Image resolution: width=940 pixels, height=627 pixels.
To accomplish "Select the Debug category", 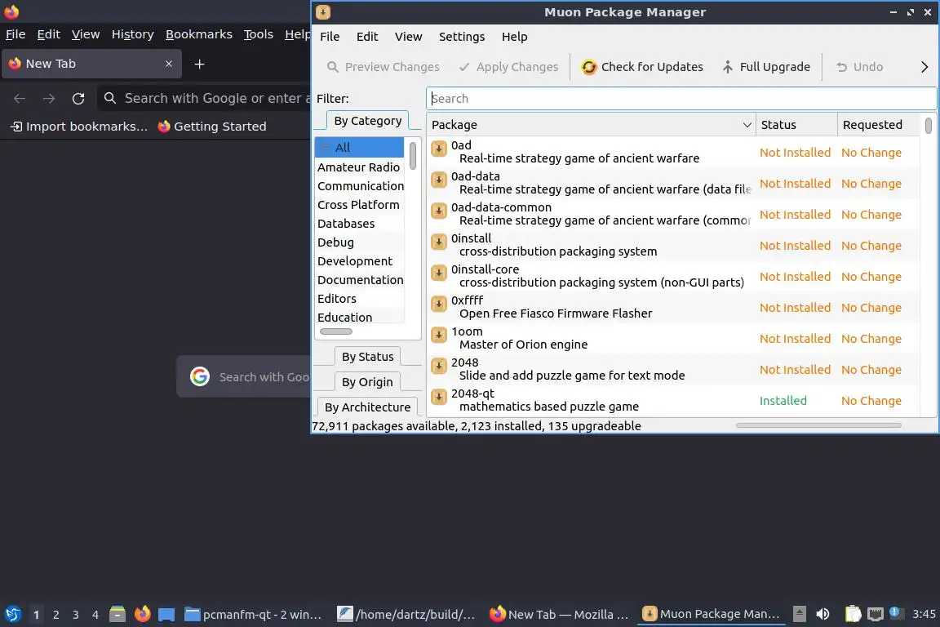I will (359, 242).
